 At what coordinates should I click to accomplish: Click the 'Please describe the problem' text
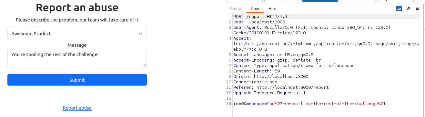(77, 20)
